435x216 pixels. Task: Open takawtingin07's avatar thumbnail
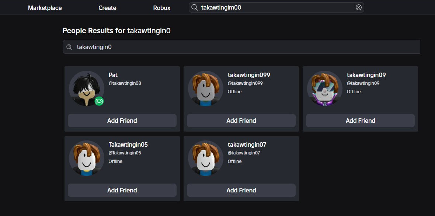(206, 158)
